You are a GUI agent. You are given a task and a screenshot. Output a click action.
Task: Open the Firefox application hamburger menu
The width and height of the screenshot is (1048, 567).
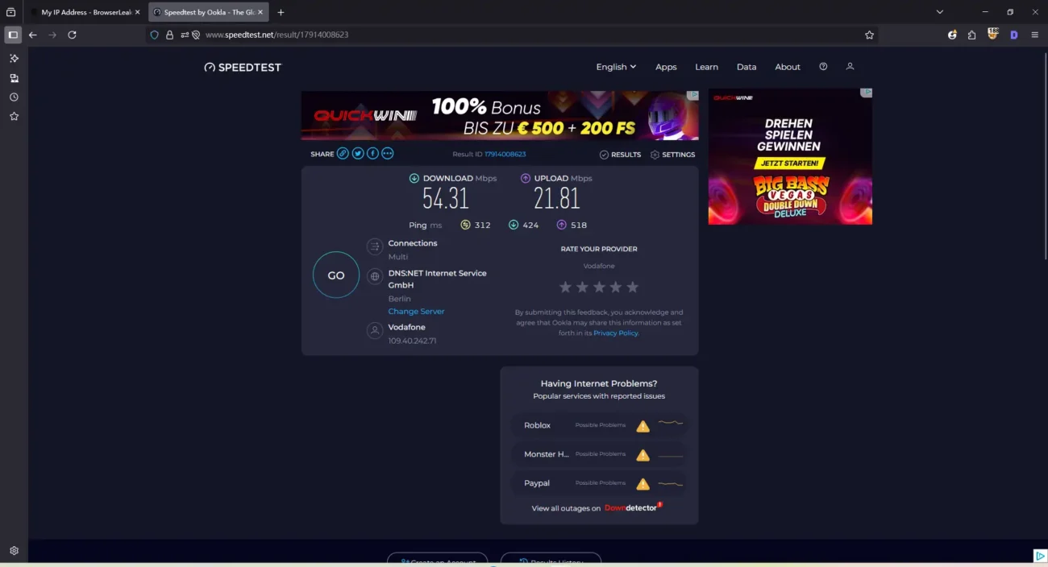tap(1035, 35)
